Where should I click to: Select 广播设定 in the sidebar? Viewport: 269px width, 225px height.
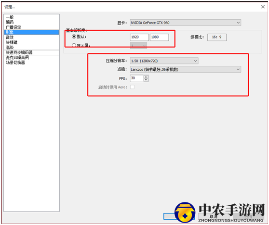click(x=13, y=27)
